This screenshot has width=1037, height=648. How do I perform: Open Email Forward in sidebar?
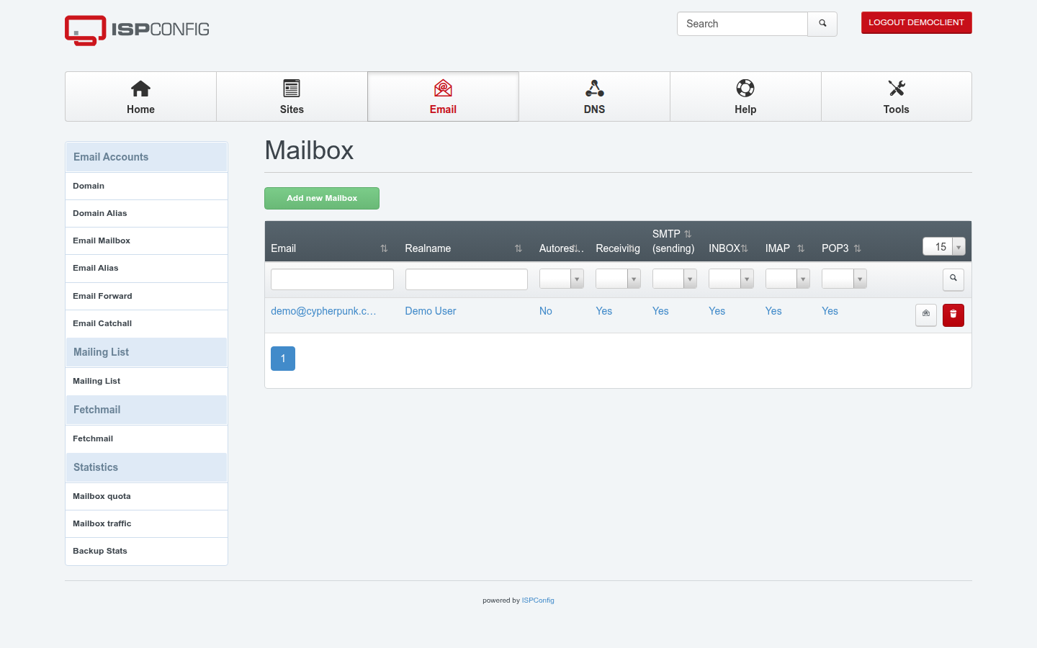(x=147, y=296)
